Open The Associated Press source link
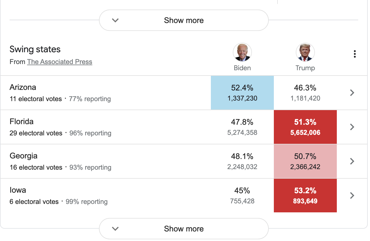Screen dimensions: 370x241 pyautogui.click(x=60, y=62)
